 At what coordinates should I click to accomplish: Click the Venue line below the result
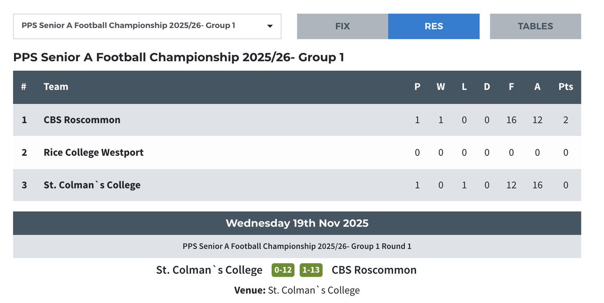(x=297, y=290)
